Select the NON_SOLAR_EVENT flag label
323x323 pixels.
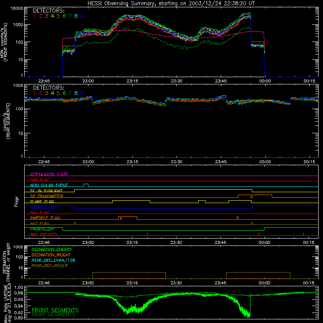(49, 185)
